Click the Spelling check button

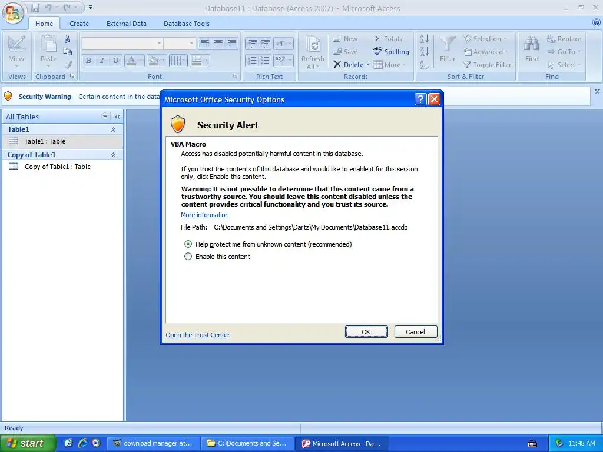tap(391, 52)
